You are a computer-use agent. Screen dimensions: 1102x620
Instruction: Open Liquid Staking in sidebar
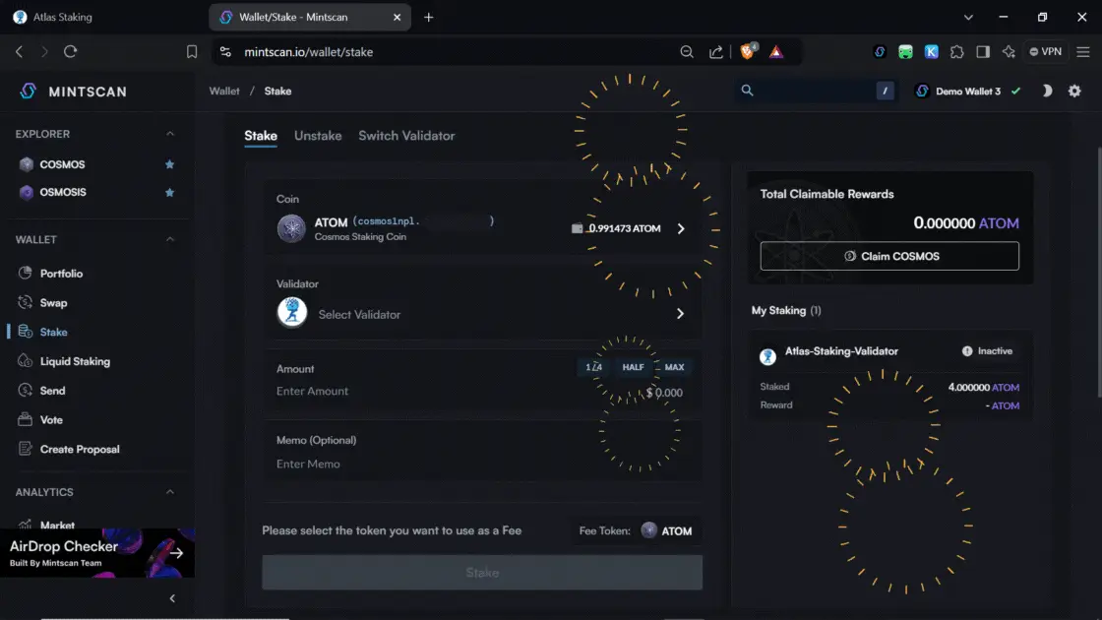75,361
